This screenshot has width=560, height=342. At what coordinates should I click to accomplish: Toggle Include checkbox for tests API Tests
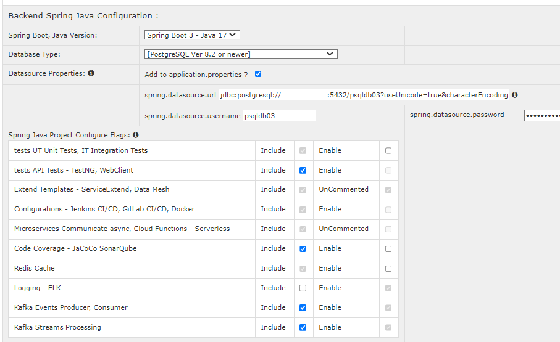[x=303, y=170]
